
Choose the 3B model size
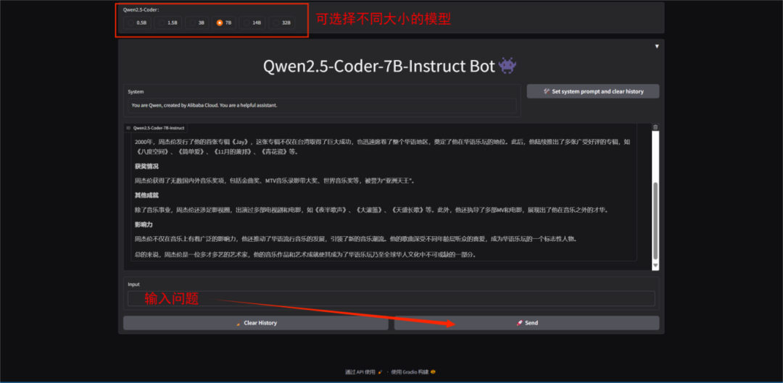[x=197, y=22]
